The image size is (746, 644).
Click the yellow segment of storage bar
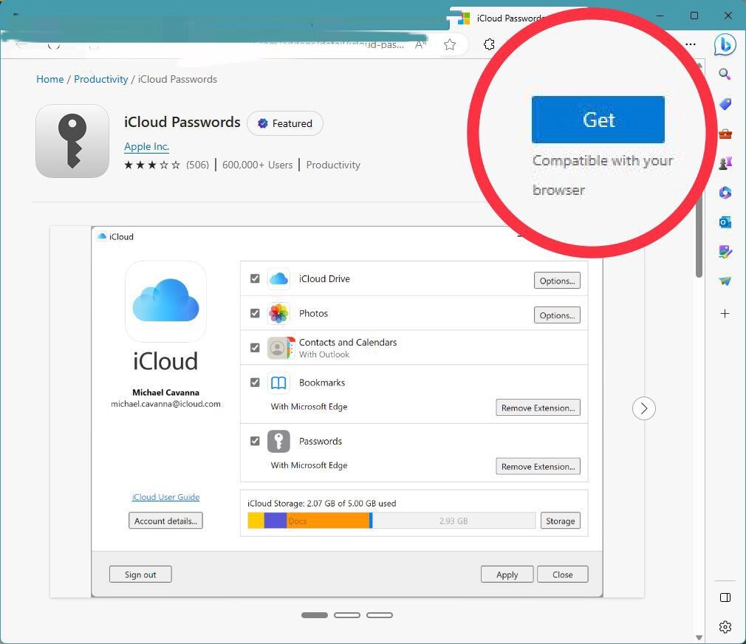point(256,521)
